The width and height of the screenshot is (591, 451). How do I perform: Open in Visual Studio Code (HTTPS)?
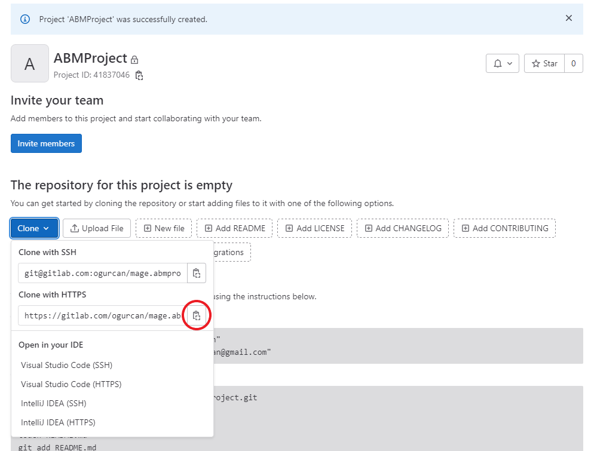point(71,384)
